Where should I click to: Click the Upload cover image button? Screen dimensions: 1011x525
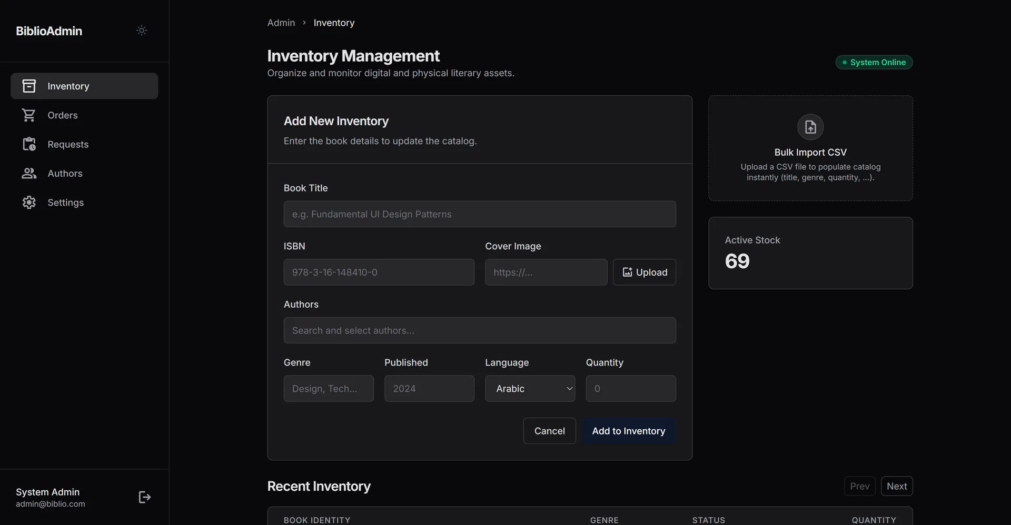644,272
